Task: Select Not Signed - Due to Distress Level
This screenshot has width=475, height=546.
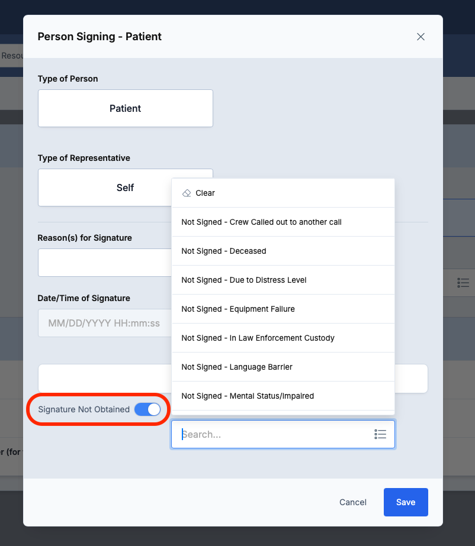Action: pyautogui.click(x=244, y=280)
